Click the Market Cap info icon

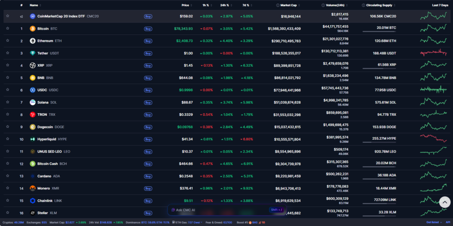click(x=277, y=5)
